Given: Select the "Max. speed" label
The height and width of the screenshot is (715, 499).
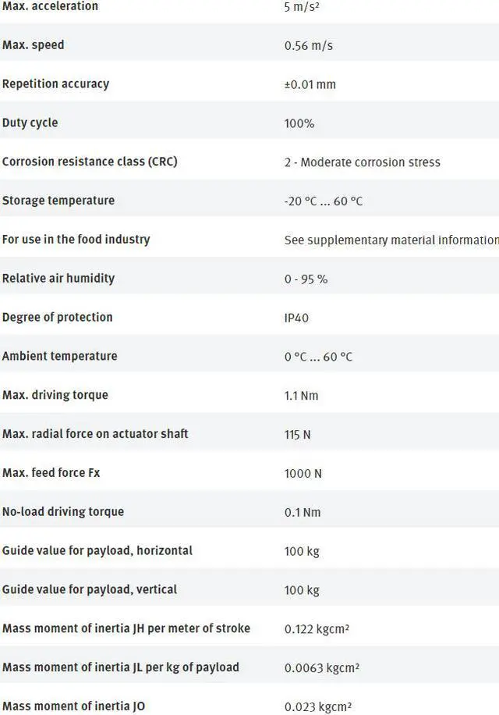Looking at the screenshot, I should coord(34,44).
